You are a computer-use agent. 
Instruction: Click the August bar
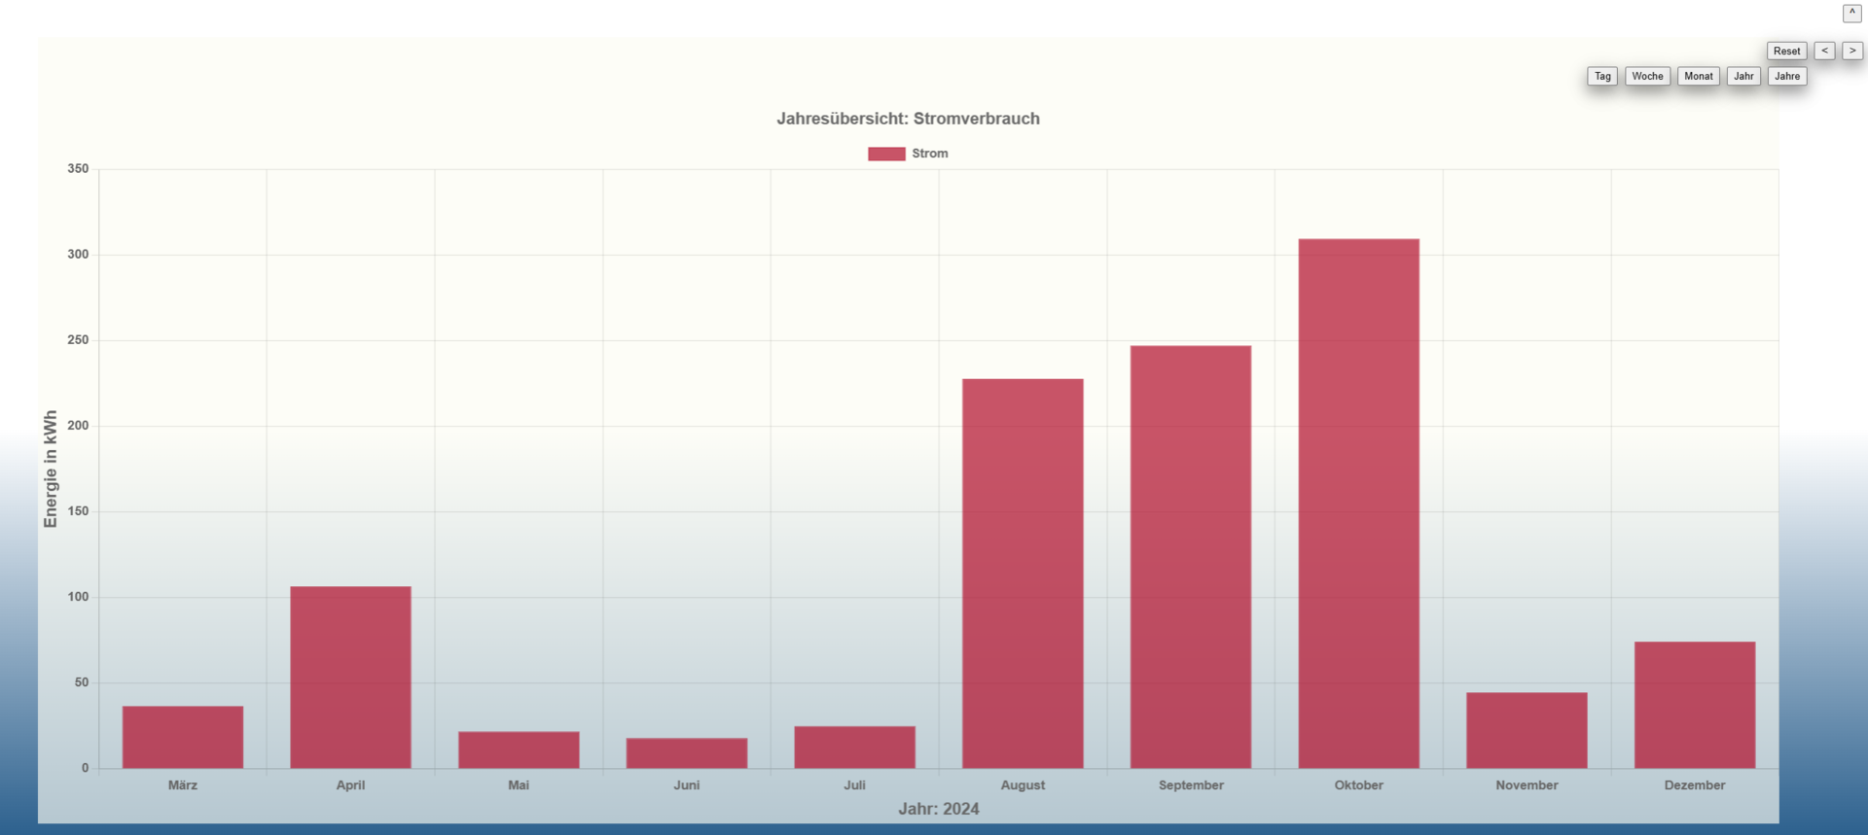[x=1023, y=574]
